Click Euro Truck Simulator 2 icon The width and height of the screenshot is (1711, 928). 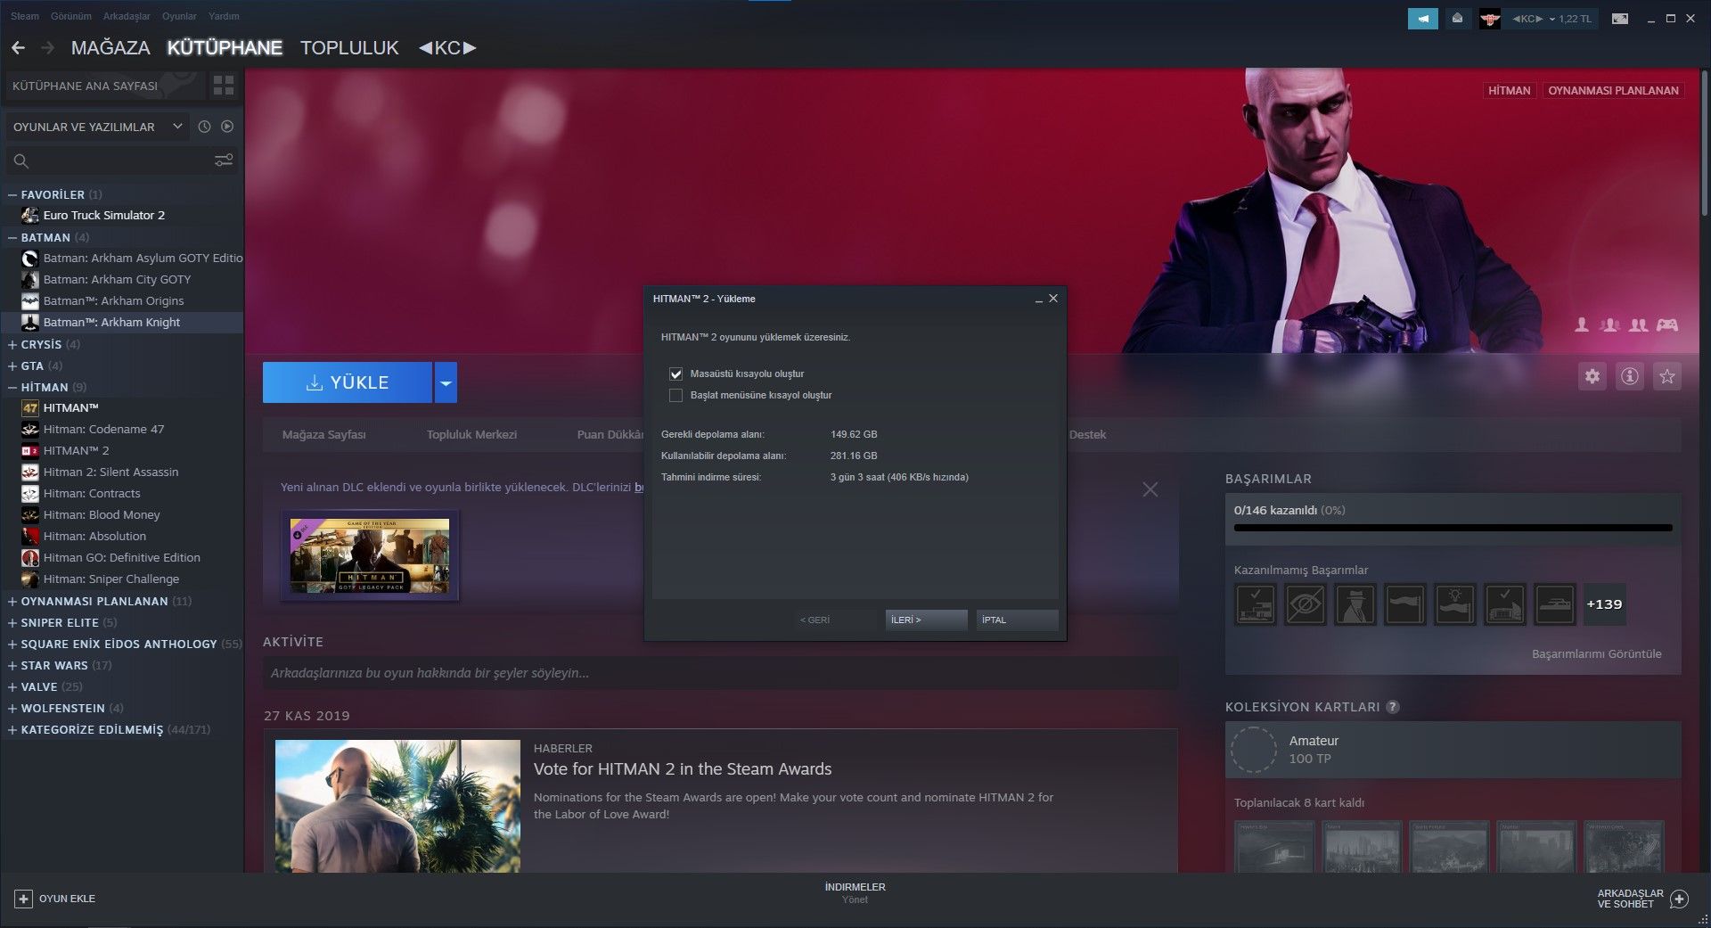(x=30, y=215)
